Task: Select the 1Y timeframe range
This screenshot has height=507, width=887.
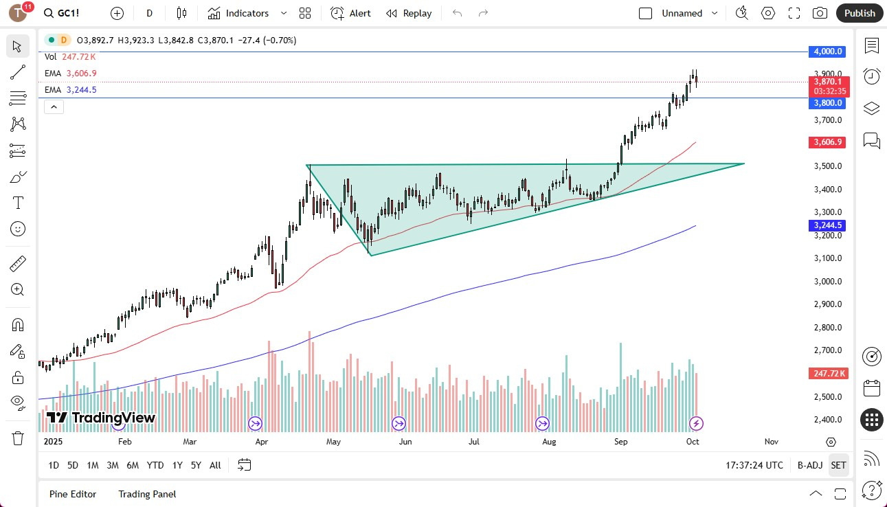Action: [x=177, y=465]
